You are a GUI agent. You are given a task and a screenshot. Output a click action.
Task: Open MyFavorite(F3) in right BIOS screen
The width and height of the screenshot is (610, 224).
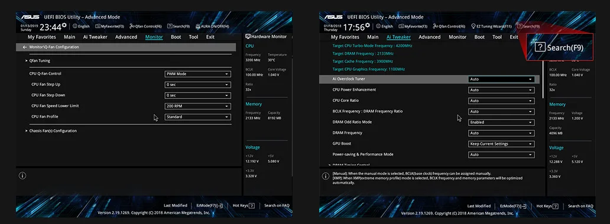click(413, 27)
